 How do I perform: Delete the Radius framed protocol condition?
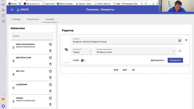[50, 51]
